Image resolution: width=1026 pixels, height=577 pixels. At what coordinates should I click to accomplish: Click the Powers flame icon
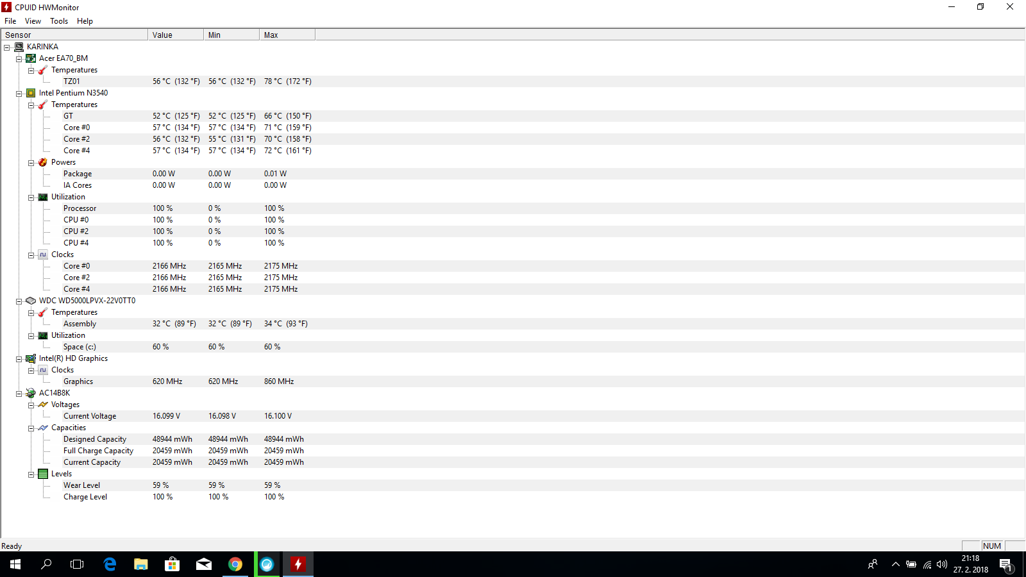pyautogui.click(x=43, y=162)
